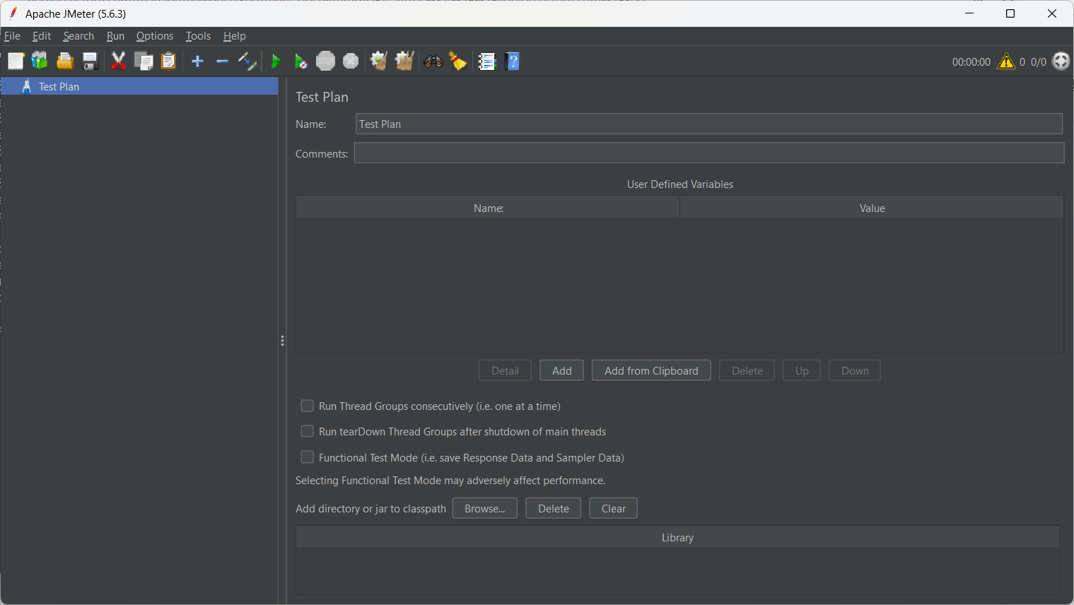Viewport: 1074px width, 605px height.
Task: Click Delete button beside Browse
Action: tap(554, 508)
